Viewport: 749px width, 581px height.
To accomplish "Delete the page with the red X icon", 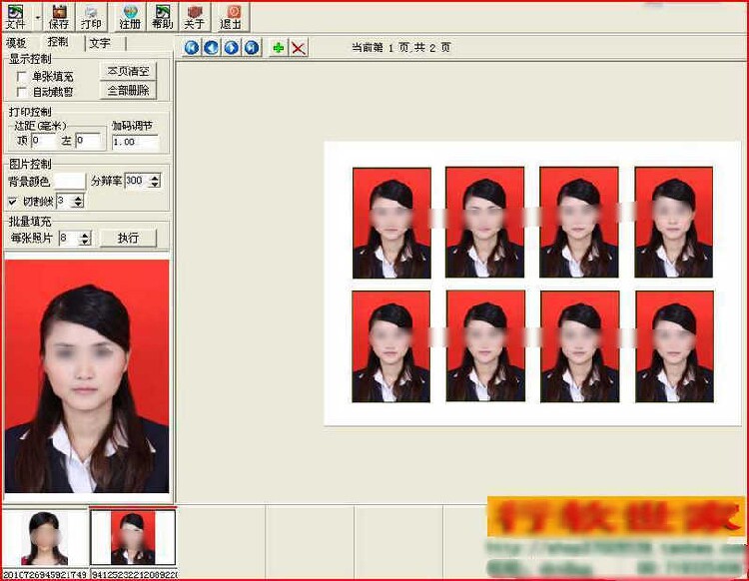I will [x=299, y=47].
